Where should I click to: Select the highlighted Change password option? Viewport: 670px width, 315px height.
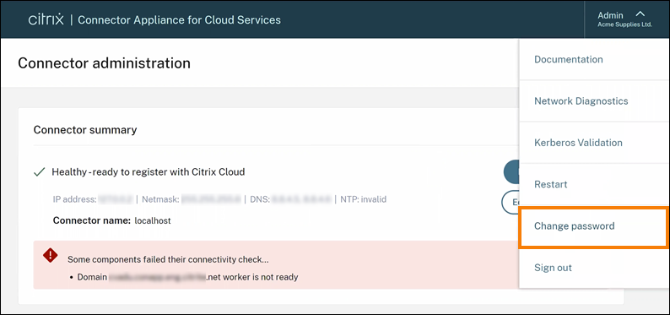click(594, 226)
